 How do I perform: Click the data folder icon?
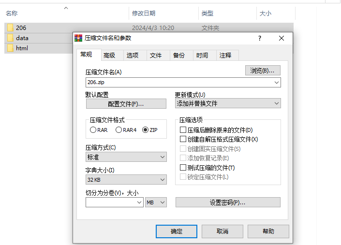coord(10,38)
